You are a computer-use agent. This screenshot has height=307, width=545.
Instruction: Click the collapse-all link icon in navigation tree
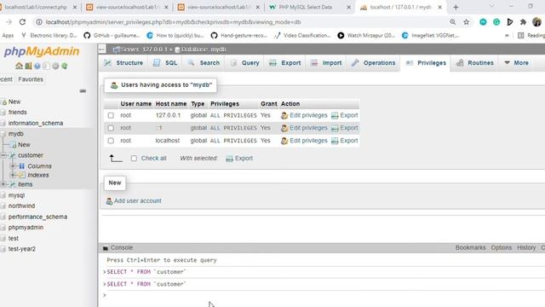[83, 91]
